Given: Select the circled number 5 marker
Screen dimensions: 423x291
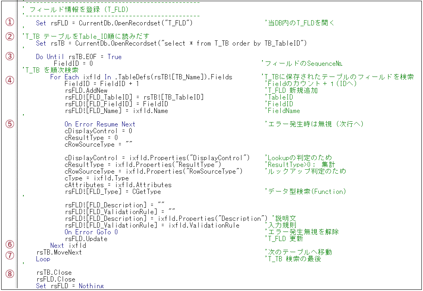Looking at the screenshot, I should coord(10,123).
